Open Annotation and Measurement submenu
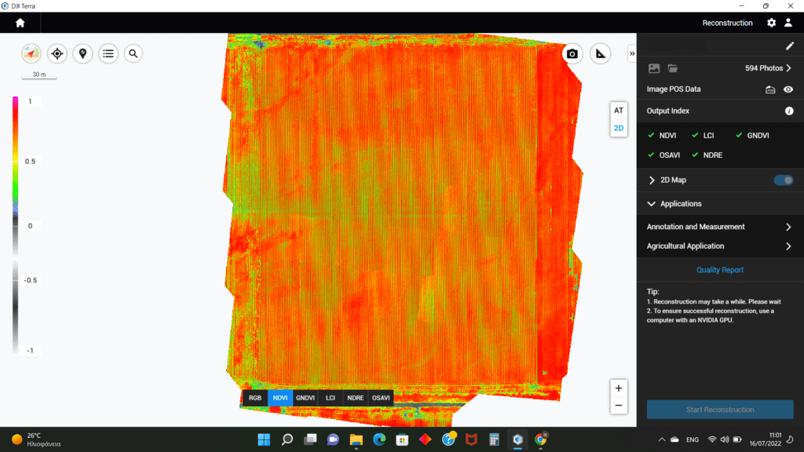 720,227
